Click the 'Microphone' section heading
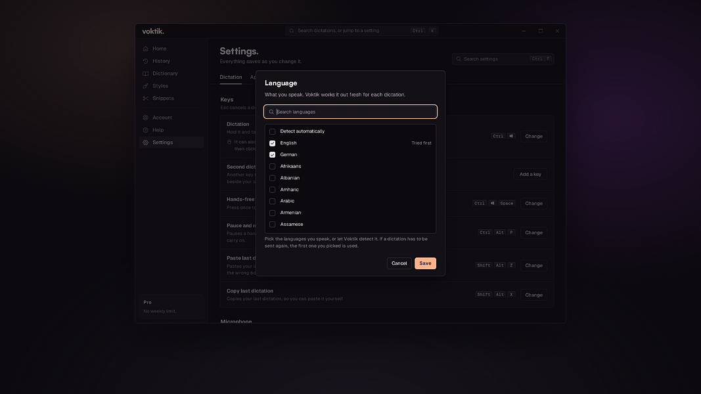 tap(236, 322)
